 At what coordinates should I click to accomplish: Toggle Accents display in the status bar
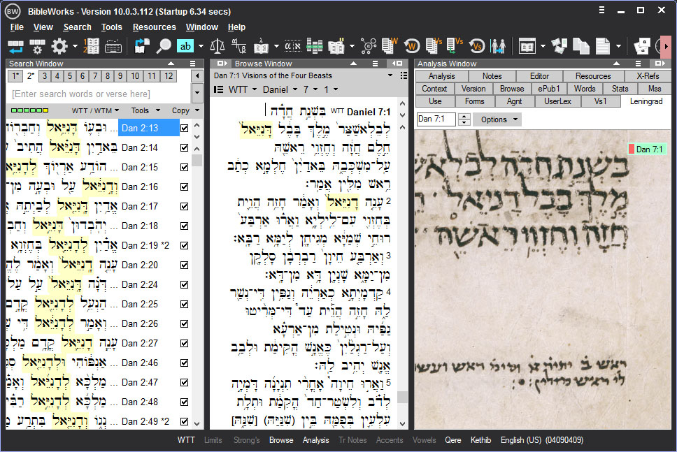click(389, 441)
